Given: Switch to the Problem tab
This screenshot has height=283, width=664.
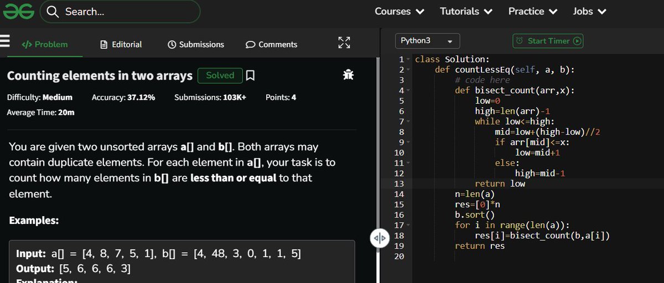Looking at the screenshot, I should [x=44, y=44].
